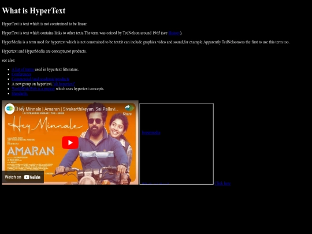
Task: Click the Share arrow on the video
Action: point(127,110)
